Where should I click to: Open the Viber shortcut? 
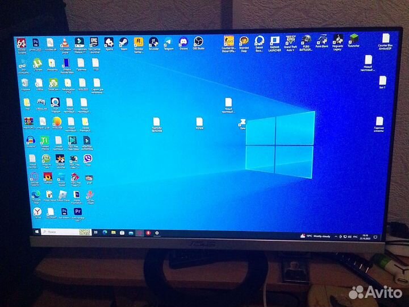point(88,160)
